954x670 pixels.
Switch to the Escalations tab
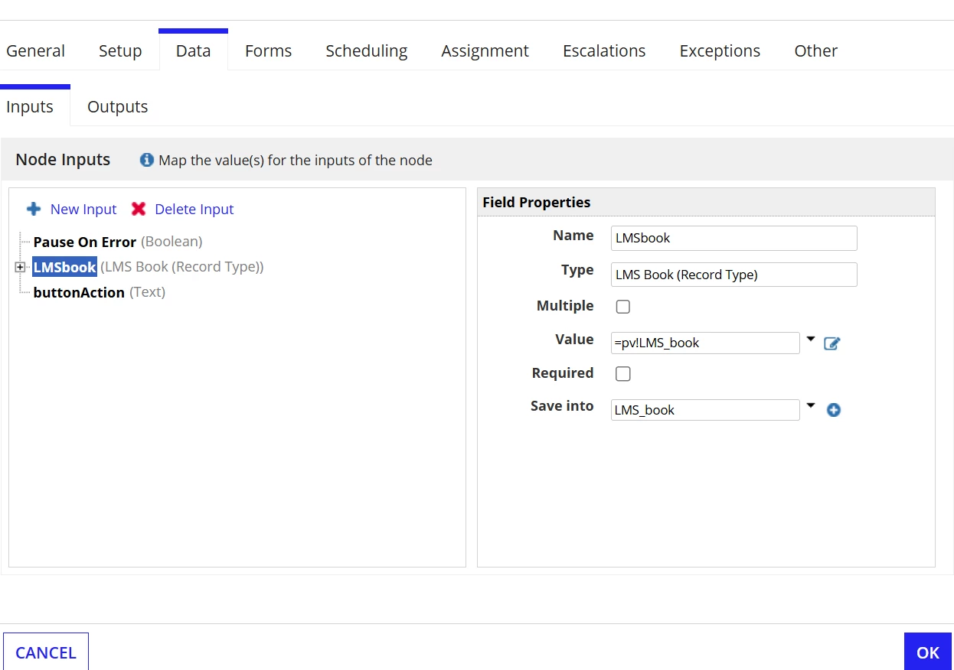[604, 51]
